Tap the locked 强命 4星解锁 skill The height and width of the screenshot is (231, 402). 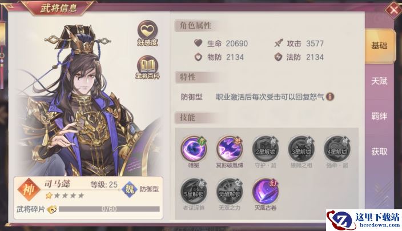coord(337,149)
